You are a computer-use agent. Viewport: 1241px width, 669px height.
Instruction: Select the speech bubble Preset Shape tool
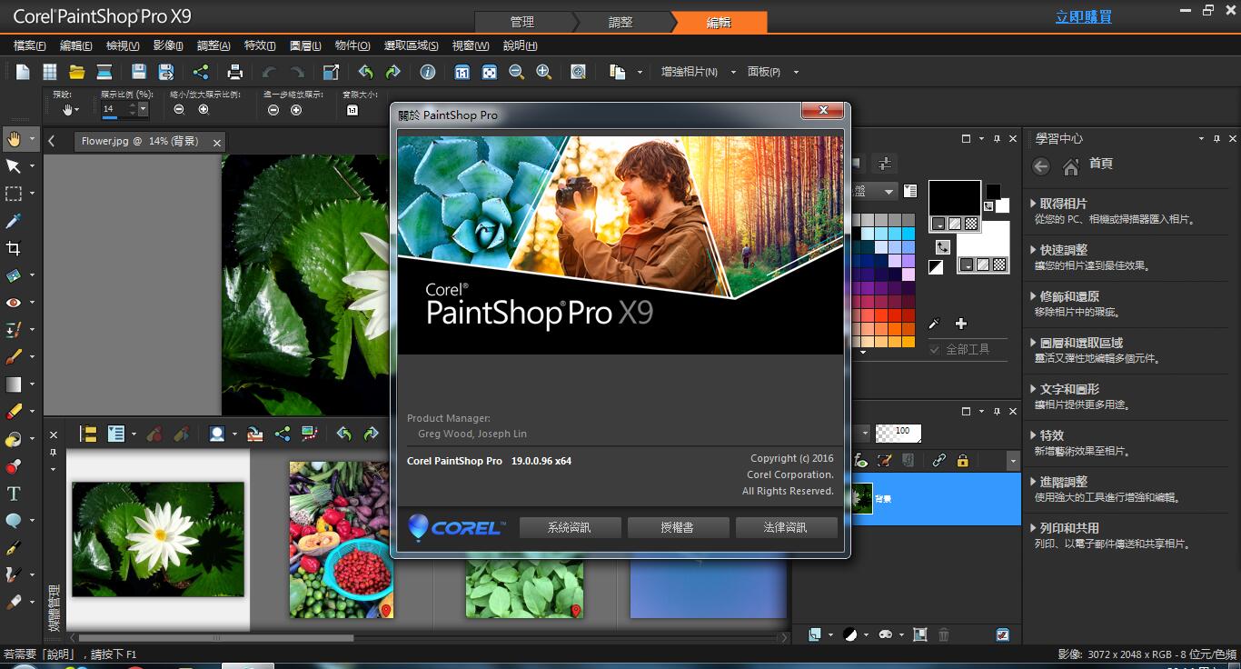click(x=14, y=521)
